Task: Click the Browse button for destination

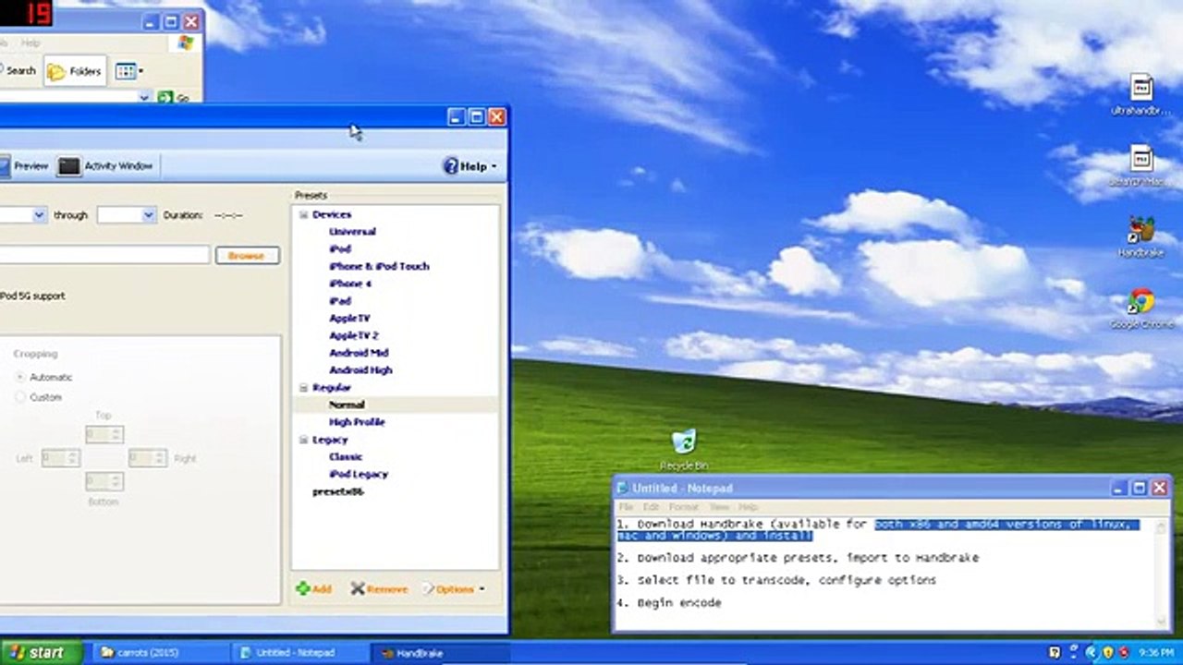Action: coord(247,255)
